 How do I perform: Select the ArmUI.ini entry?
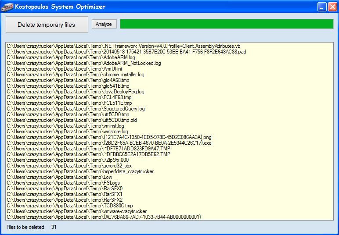[x=64, y=69]
